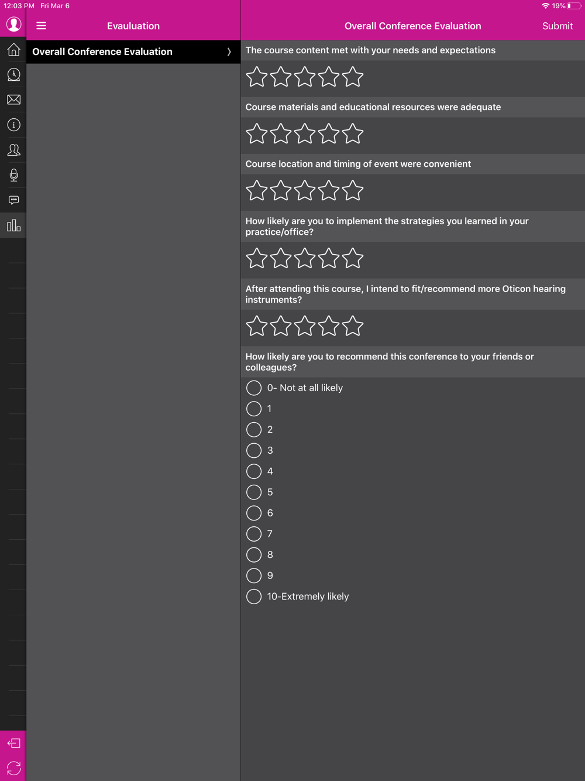Rate implementing strategies 1 star
The image size is (585, 781).
[257, 258]
